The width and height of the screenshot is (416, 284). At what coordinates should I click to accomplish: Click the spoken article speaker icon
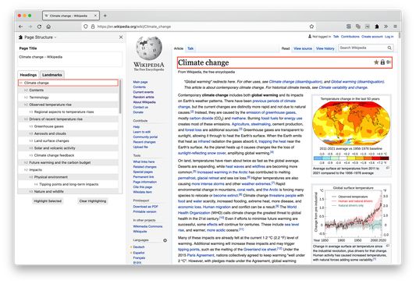click(389, 62)
